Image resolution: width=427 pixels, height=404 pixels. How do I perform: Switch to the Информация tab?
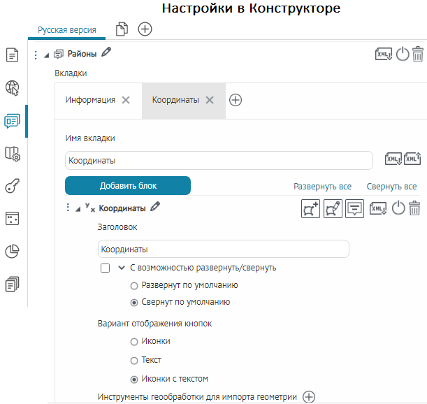pyautogui.click(x=90, y=100)
